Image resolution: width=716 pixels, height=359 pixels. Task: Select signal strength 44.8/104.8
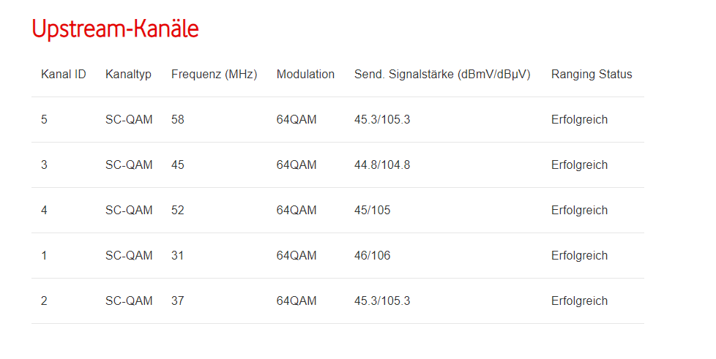pyautogui.click(x=382, y=165)
